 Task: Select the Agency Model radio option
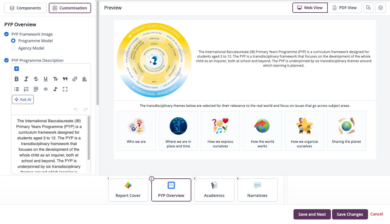pyautogui.click(x=13, y=48)
